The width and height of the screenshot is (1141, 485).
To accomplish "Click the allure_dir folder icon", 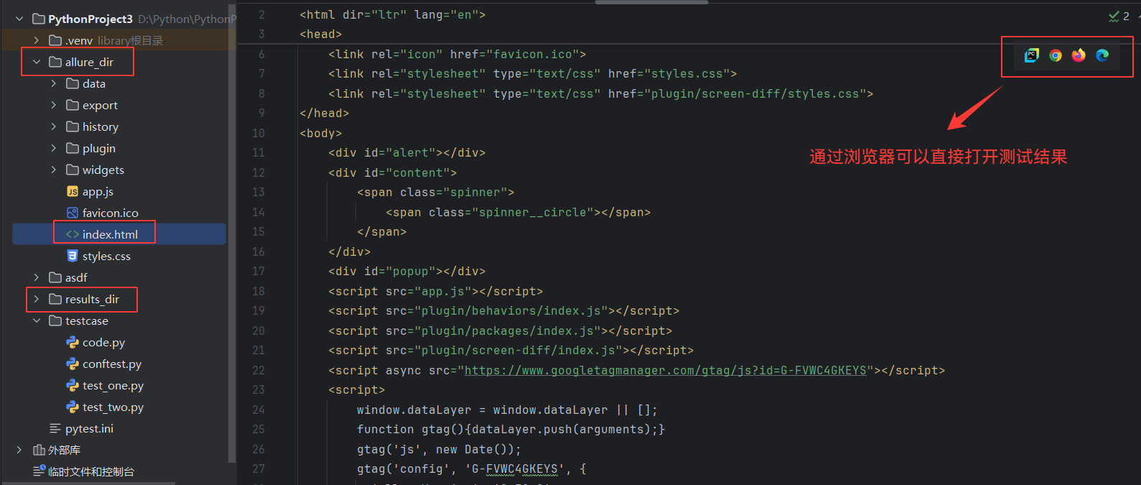I will pyautogui.click(x=55, y=62).
